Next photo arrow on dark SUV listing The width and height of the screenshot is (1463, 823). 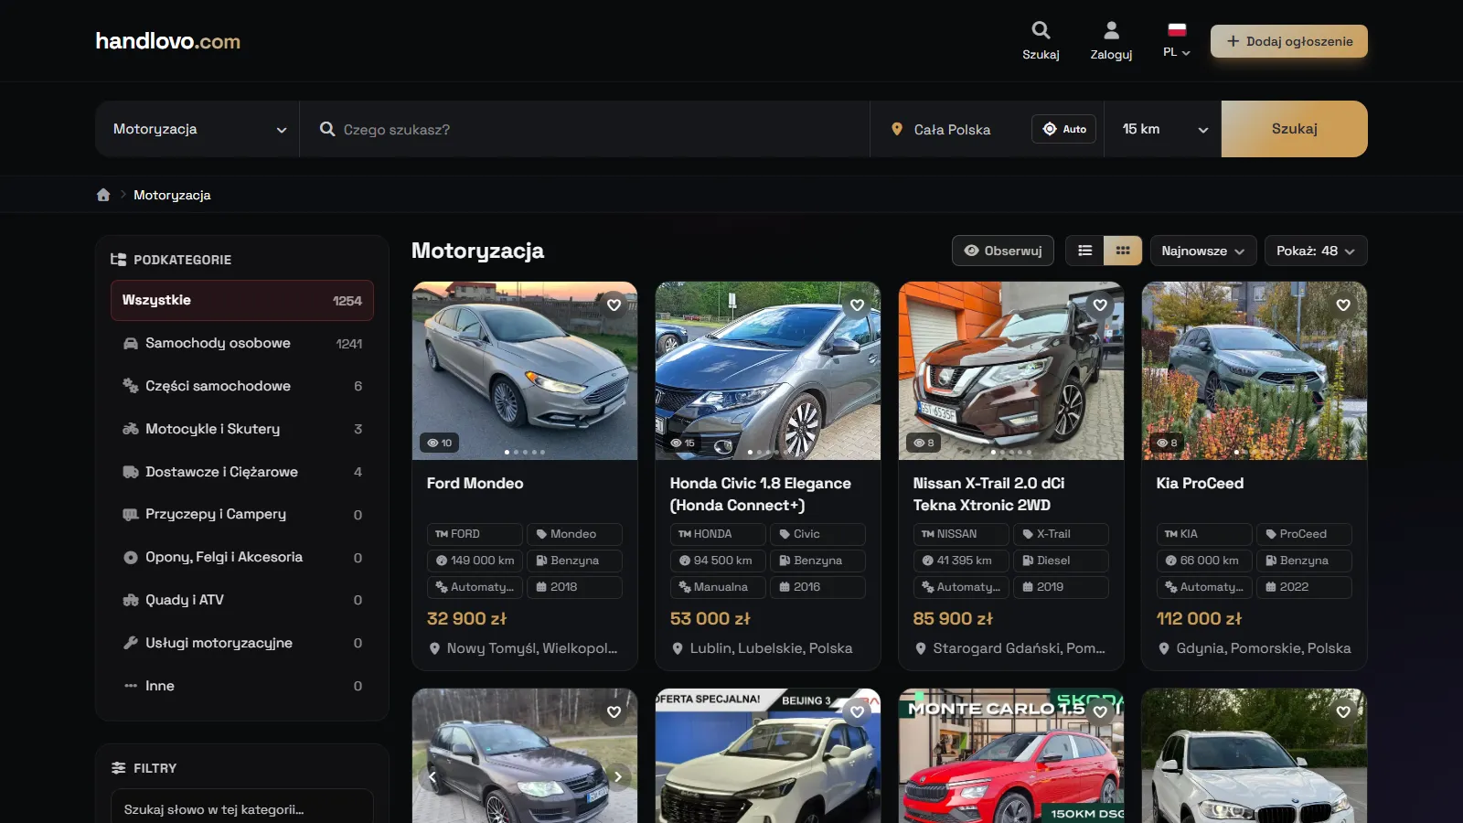pyautogui.click(x=618, y=776)
